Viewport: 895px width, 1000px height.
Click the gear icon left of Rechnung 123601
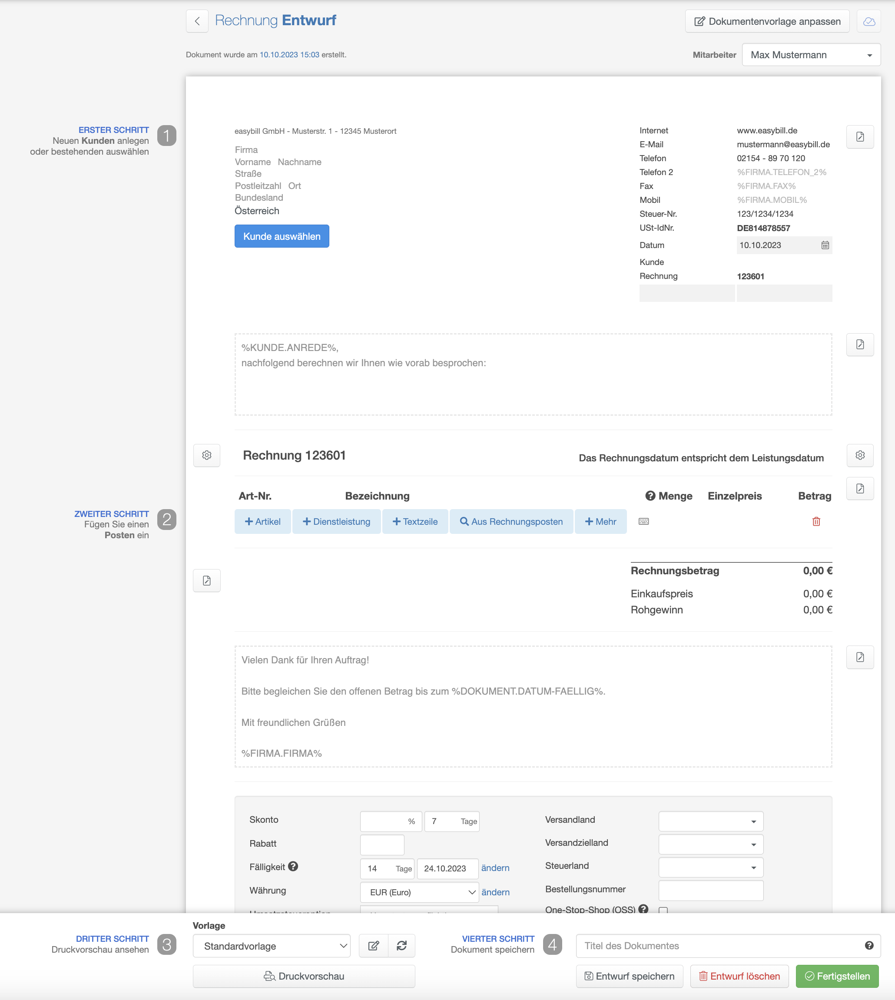(x=206, y=455)
